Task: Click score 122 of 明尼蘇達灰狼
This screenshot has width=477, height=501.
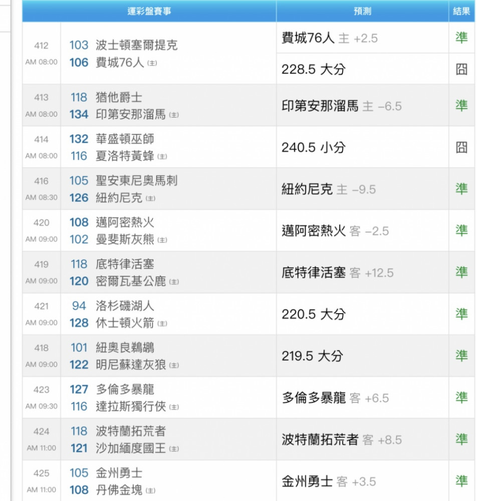Action: coord(79,365)
